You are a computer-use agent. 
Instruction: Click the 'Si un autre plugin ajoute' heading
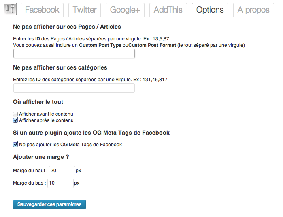coord(91,133)
